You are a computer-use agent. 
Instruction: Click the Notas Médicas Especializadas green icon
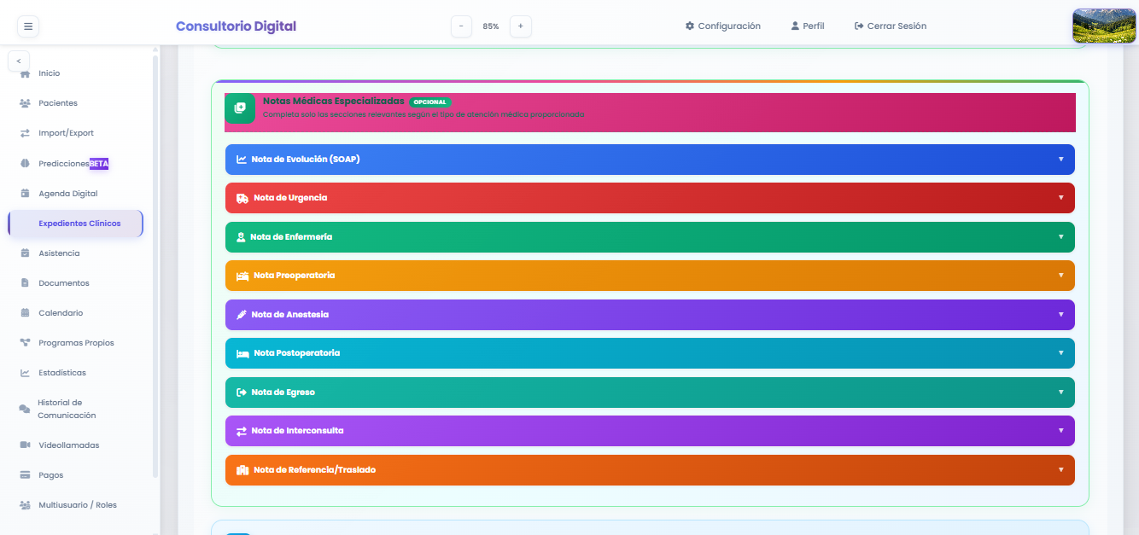click(x=240, y=108)
